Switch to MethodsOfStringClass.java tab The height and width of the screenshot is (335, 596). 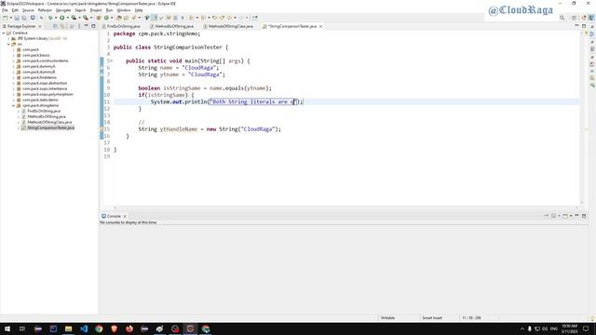pyautogui.click(x=230, y=26)
